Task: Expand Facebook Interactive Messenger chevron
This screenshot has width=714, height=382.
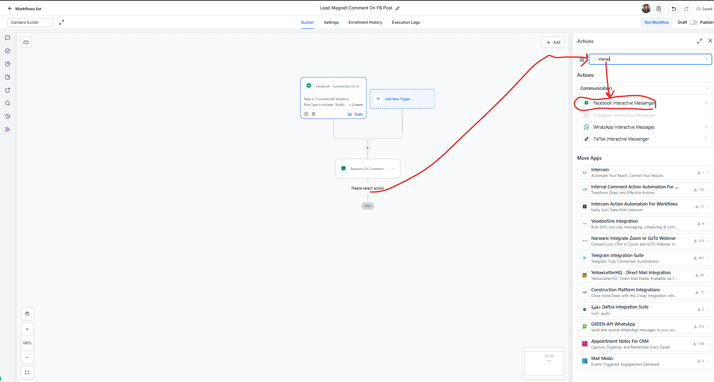Action: (705, 103)
